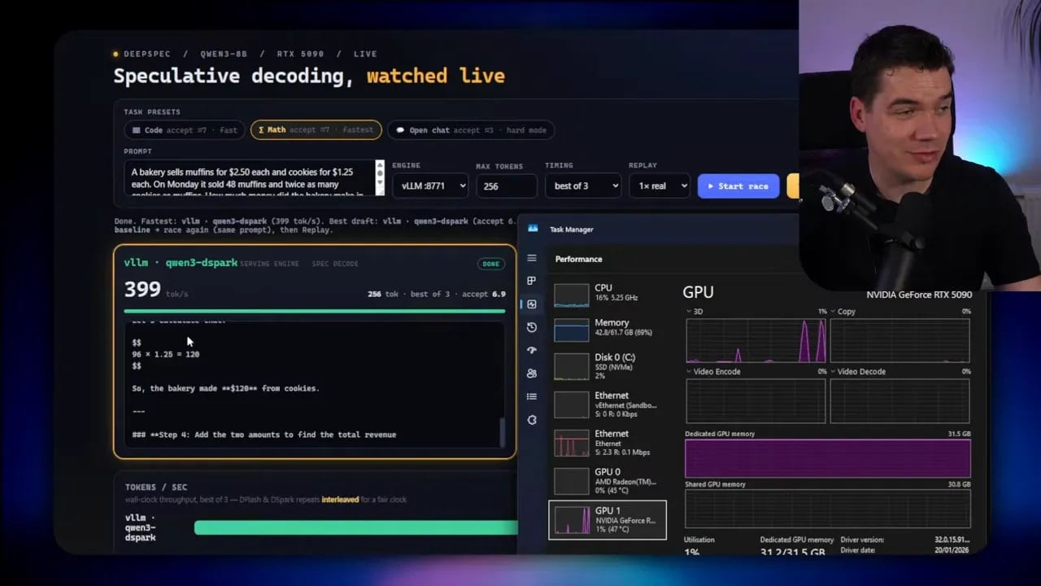Click into the bakery prompt text area
This screenshot has width=1041, height=586.
250,178
